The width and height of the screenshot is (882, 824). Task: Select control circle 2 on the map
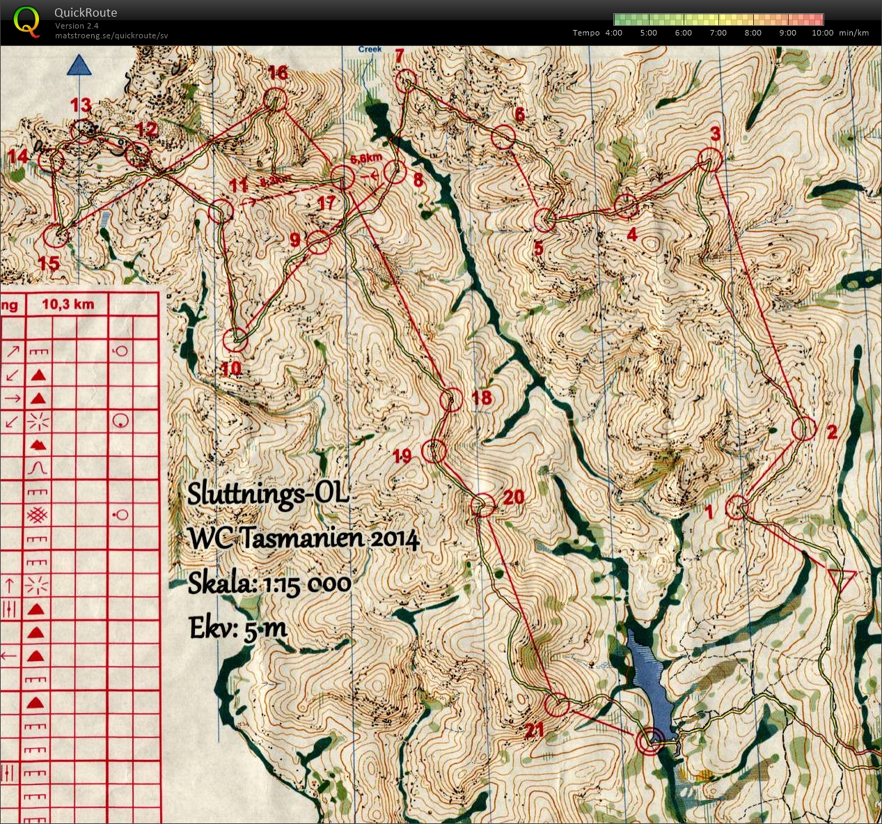click(x=804, y=428)
